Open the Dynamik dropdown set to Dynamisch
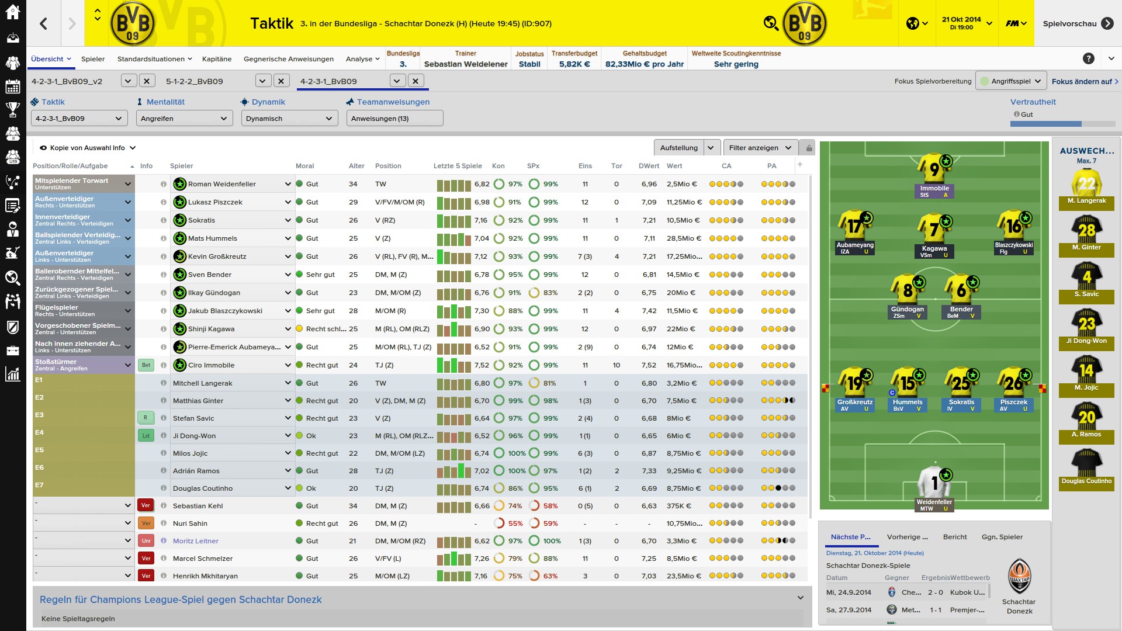 (290, 119)
